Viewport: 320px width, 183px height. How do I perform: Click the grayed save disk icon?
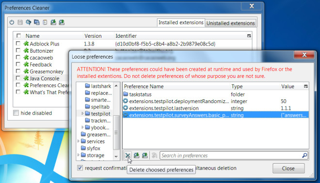[x=20, y=22]
